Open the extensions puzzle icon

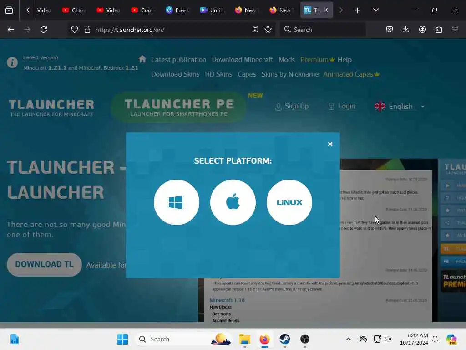[439, 29]
